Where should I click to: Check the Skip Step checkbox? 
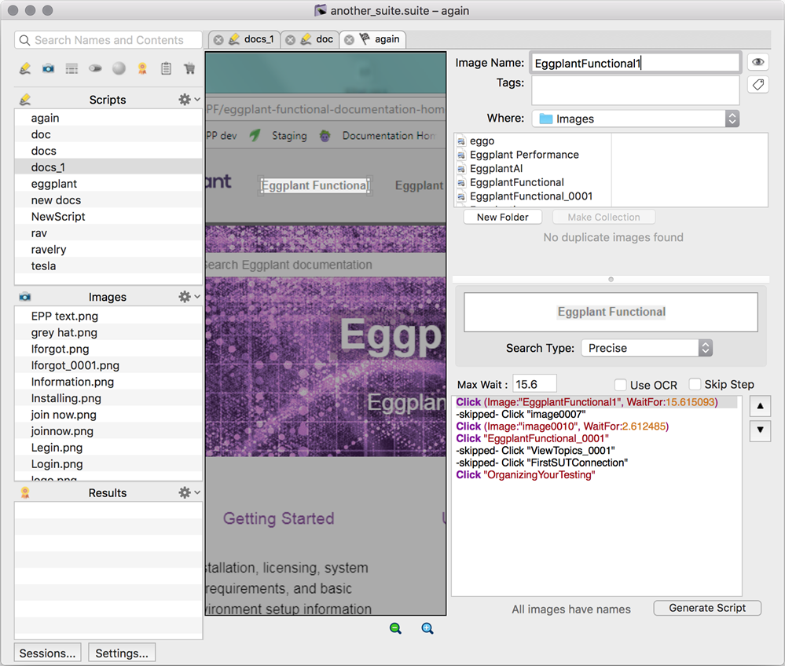tap(695, 384)
